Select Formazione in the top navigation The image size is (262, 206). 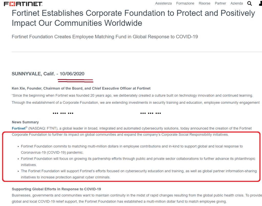click(x=185, y=3)
